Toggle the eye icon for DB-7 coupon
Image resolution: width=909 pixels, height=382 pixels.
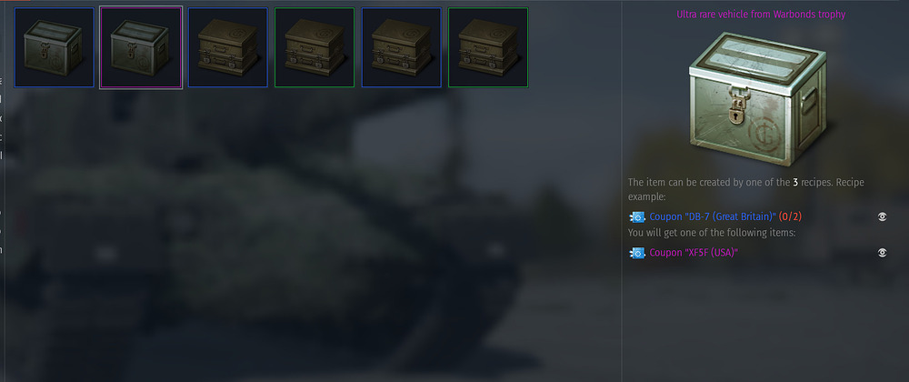click(x=882, y=216)
